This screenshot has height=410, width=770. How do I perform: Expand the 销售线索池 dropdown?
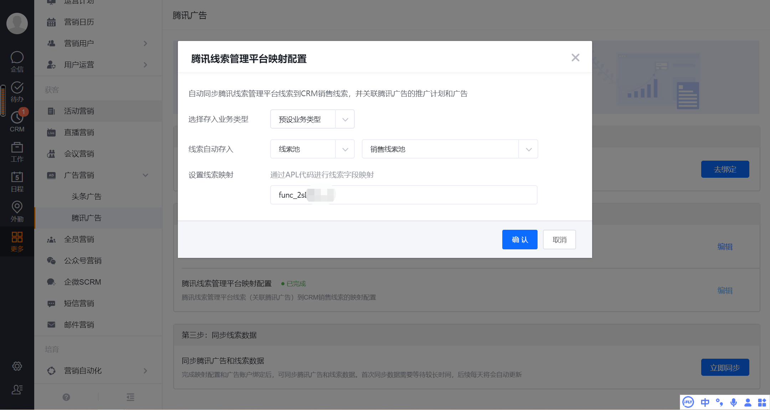(450, 149)
